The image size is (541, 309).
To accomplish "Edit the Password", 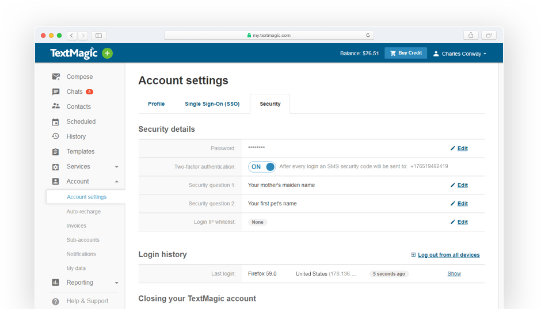I will pyautogui.click(x=462, y=148).
